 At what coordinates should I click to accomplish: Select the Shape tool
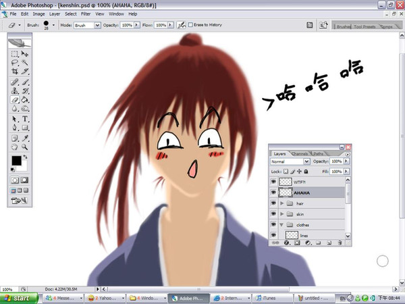tap(25, 128)
